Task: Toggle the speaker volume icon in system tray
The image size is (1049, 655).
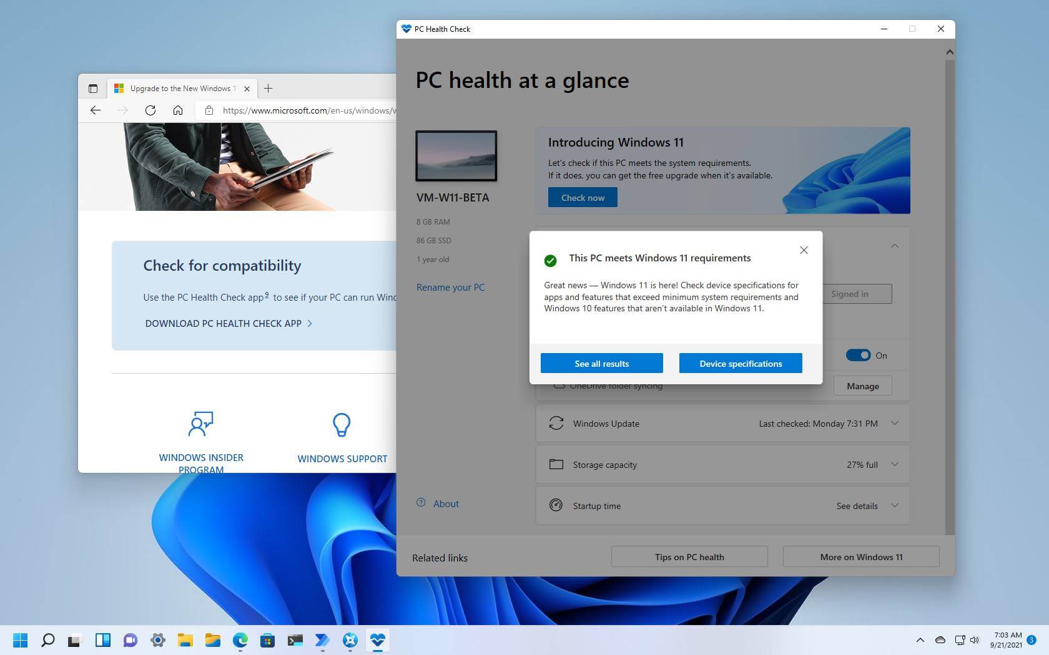Action: 975,640
